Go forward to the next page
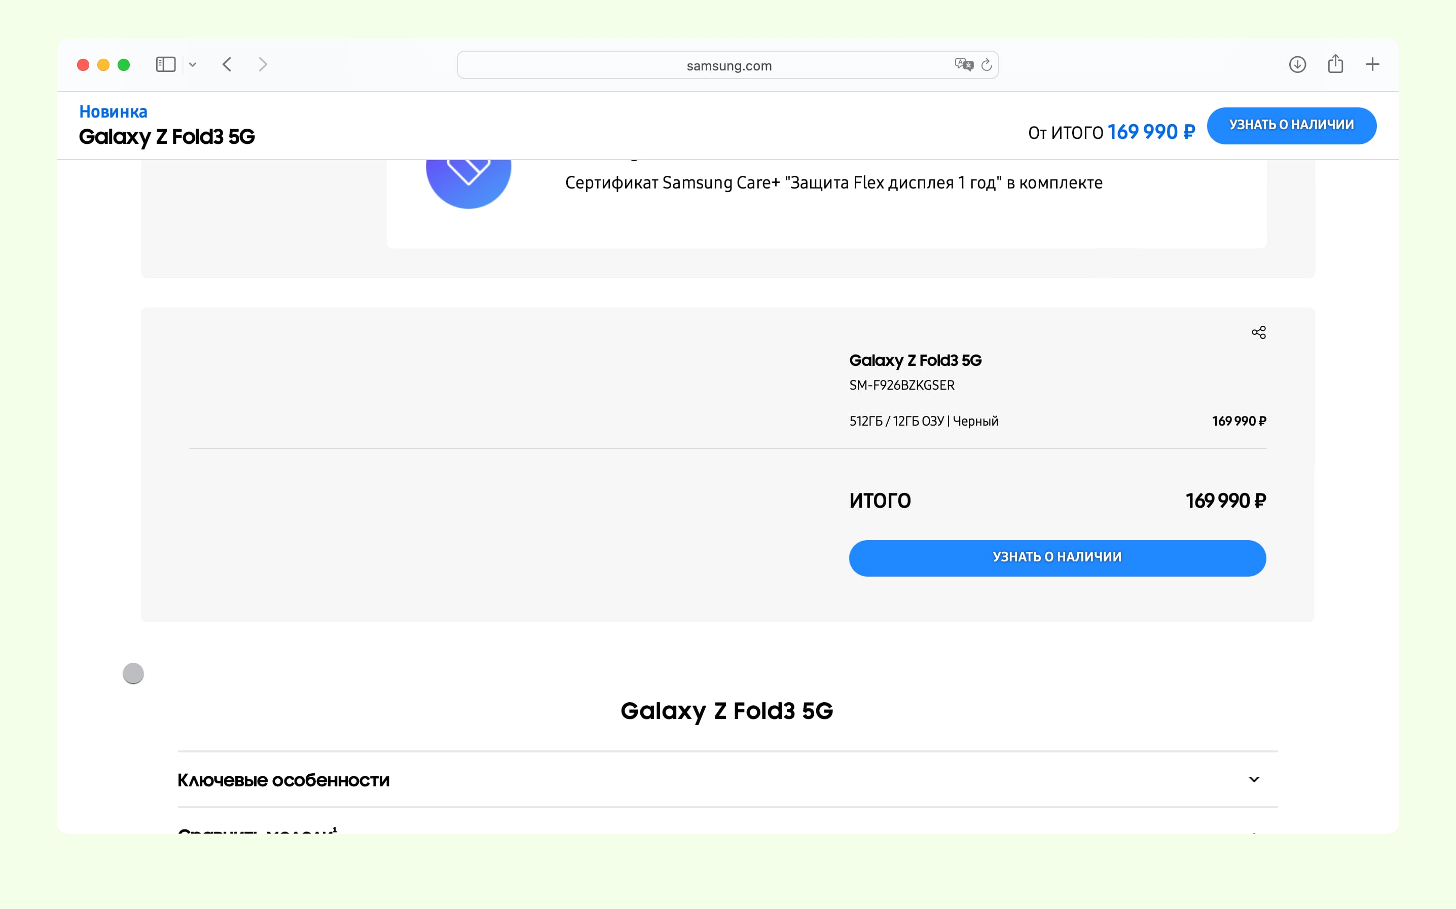1456x909 pixels. [263, 64]
